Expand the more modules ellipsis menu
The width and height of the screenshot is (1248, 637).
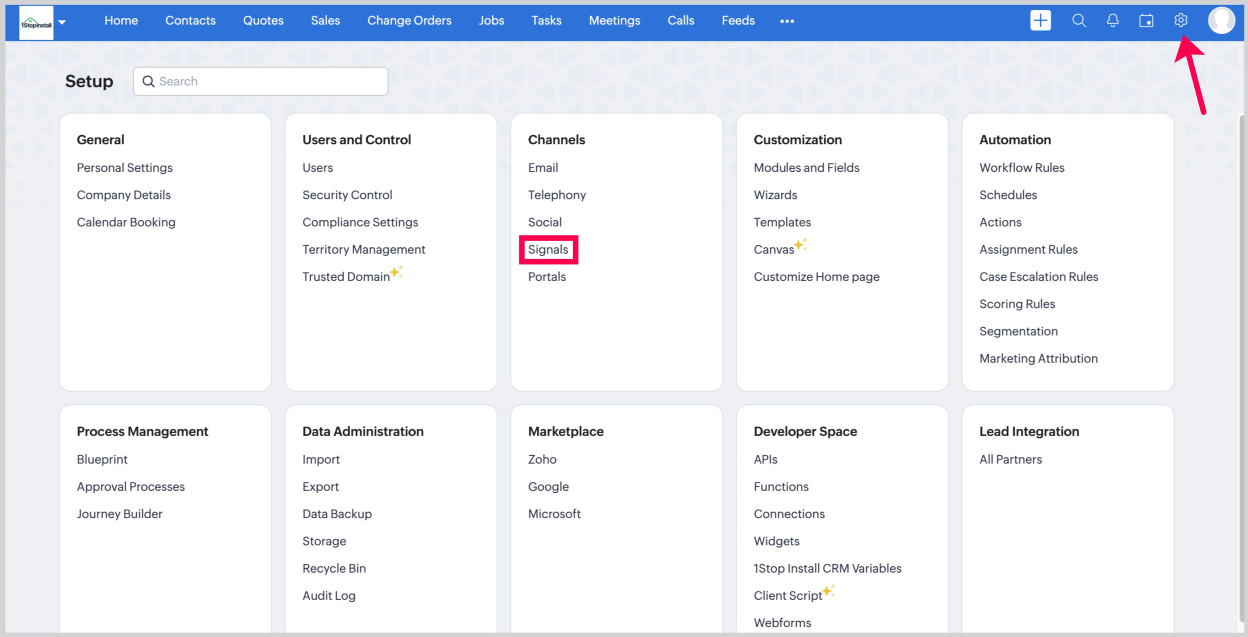pyautogui.click(x=787, y=21)
